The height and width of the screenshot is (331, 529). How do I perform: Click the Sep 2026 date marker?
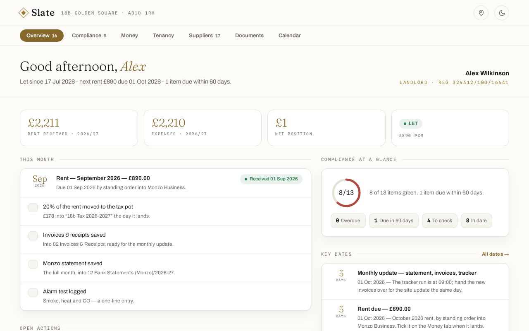click(40, 181)
